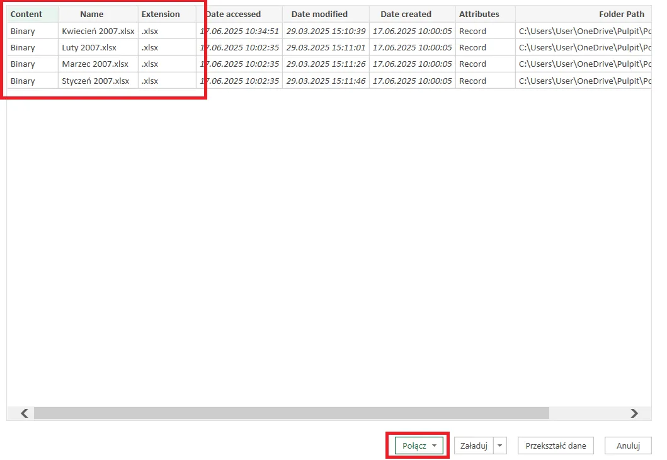
Task: Click the horizontal scrollbar thumb
Action: (x=291, y=413)
